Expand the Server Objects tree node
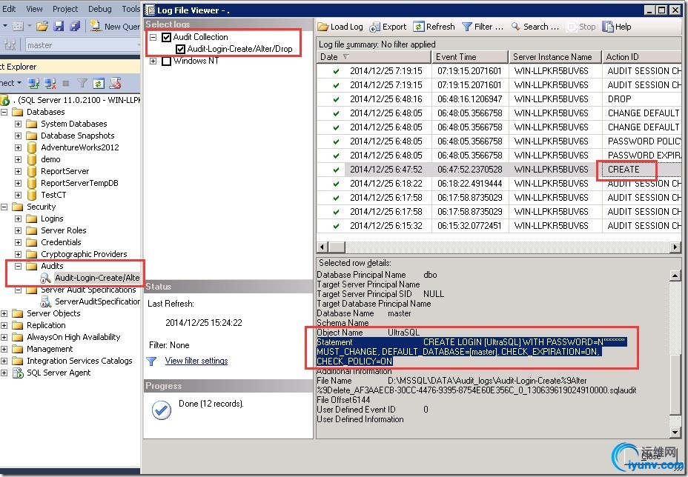 click(x=5, y=313)
